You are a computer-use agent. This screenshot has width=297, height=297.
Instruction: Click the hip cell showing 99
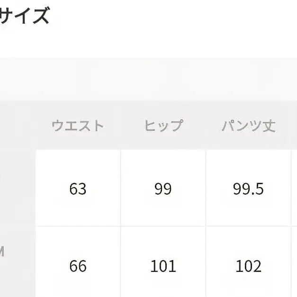pyautogui.click(x=163, y=189)
